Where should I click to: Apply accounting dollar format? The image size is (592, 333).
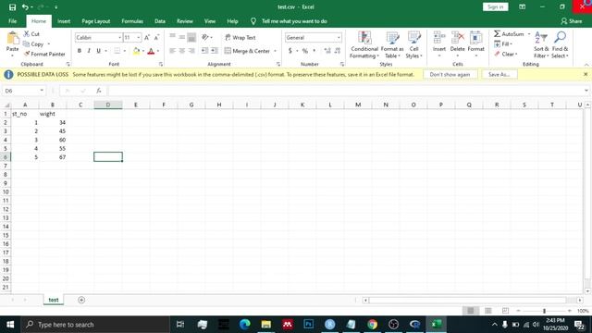coord(290,51)
